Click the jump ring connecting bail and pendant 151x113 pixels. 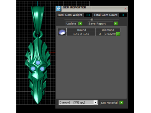(x=38, y=34)
